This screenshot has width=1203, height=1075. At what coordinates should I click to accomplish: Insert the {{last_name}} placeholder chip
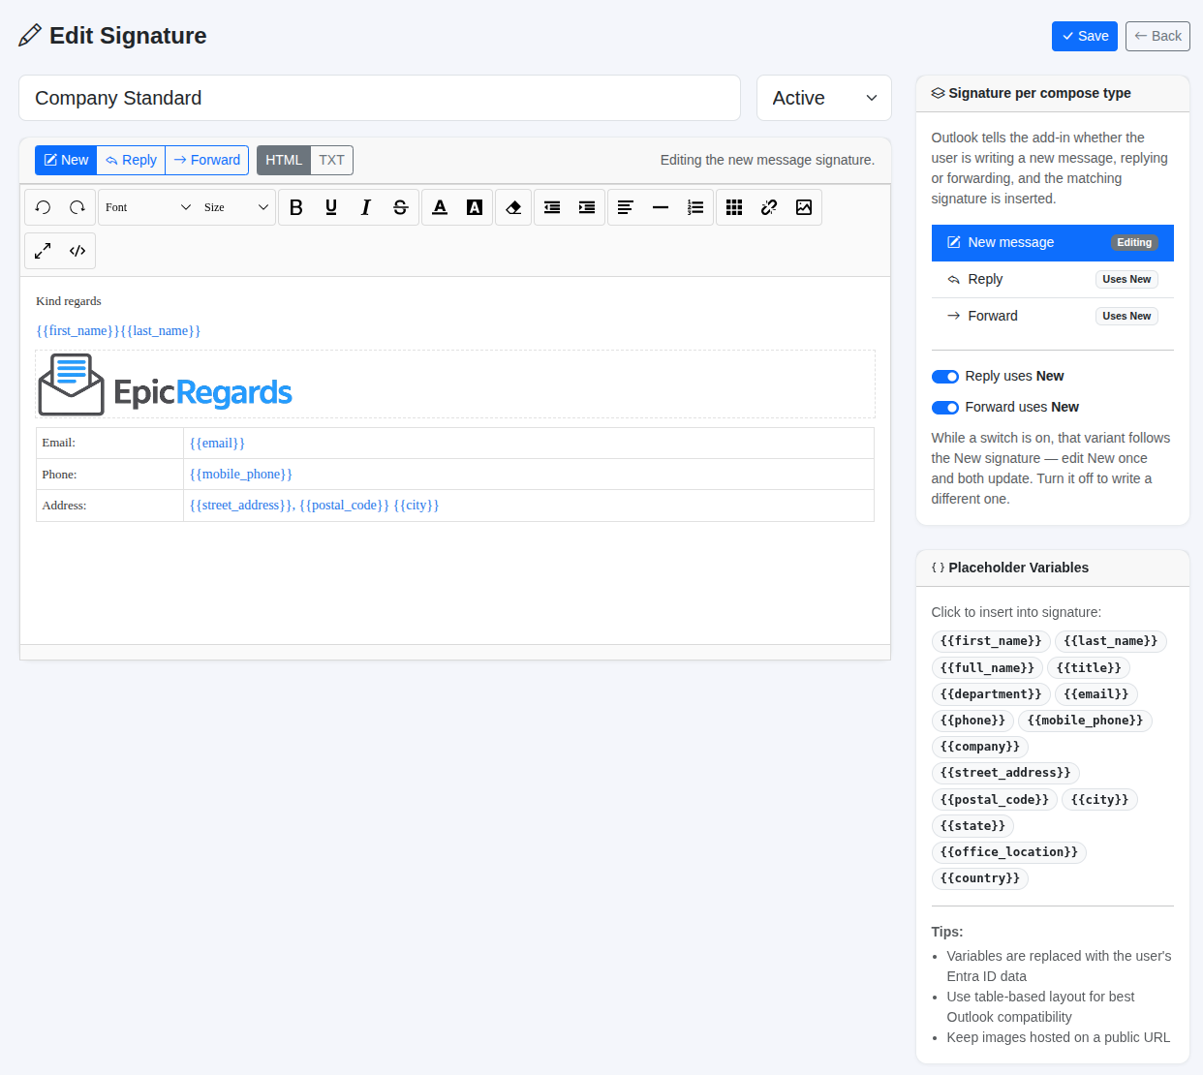click(x=1111, y=641)
